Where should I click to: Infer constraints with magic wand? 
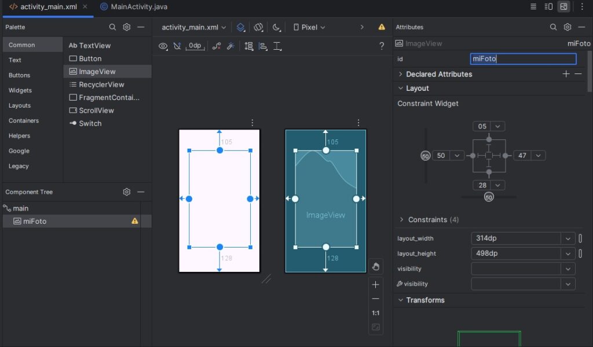[230, 46]
